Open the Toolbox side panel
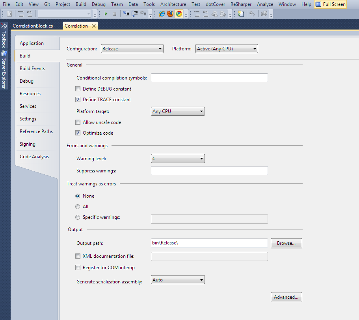 (x=4, y=36)
